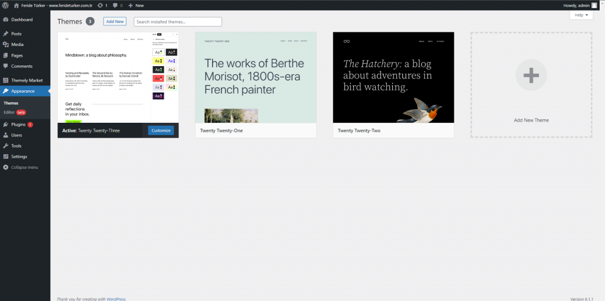Click the Plugins plug icon

click(5, 125)
